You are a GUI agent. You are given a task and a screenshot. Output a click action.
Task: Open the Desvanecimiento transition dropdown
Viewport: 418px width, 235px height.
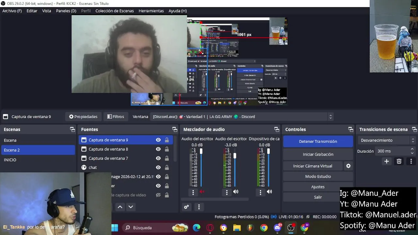pos(387,140)
